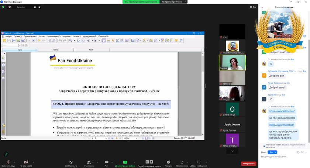Open link https://www.kdk.net.ua/ in chat
The width and height of the screenshot is (310, 168).
282,111
